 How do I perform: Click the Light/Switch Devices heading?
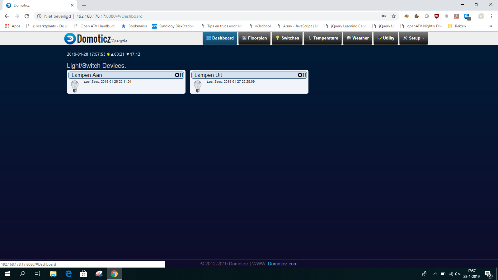pos(96,66)
